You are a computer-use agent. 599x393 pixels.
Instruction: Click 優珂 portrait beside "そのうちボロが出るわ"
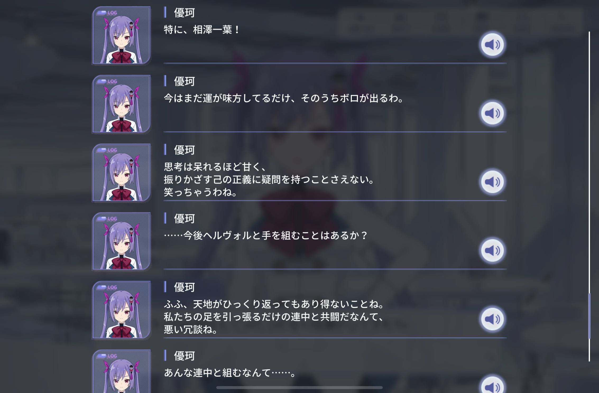pos(121,104)
